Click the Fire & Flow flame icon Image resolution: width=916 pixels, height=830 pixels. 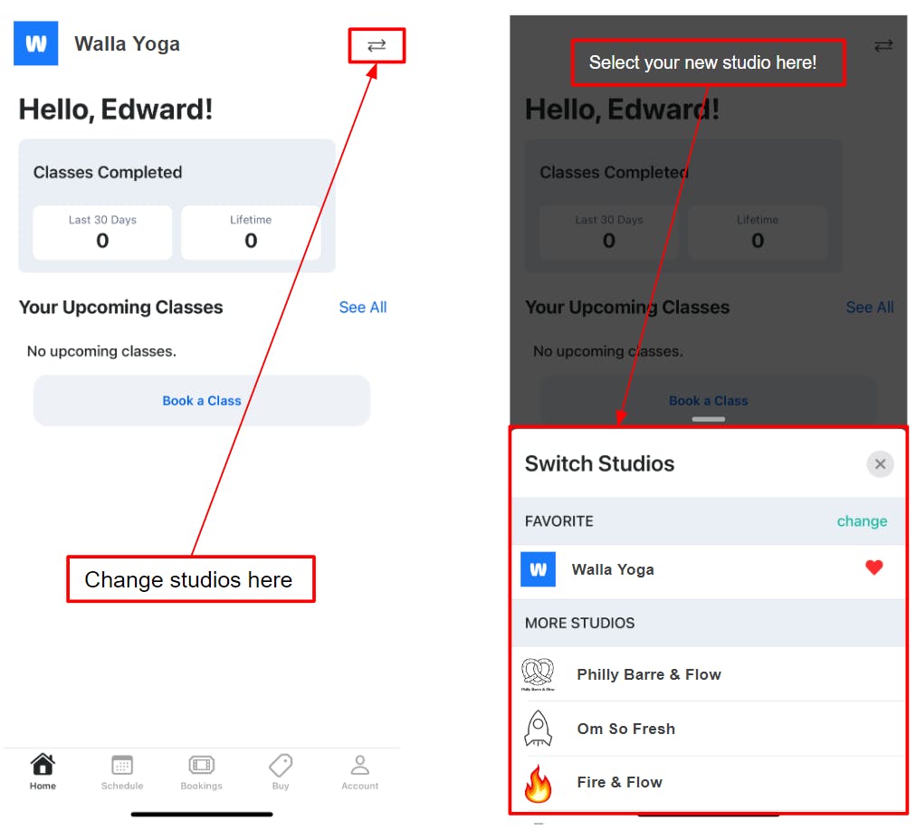538,783
